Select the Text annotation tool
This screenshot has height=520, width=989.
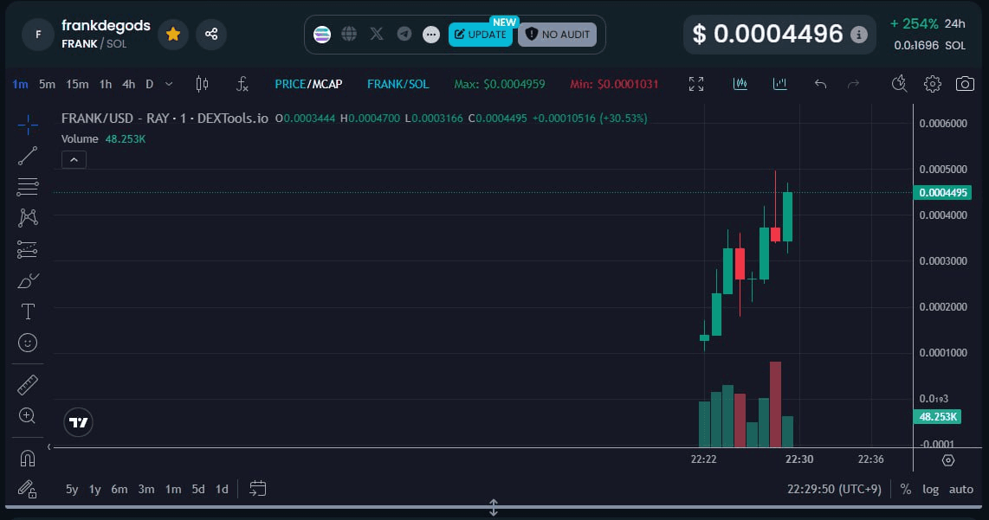click(28, 311)
